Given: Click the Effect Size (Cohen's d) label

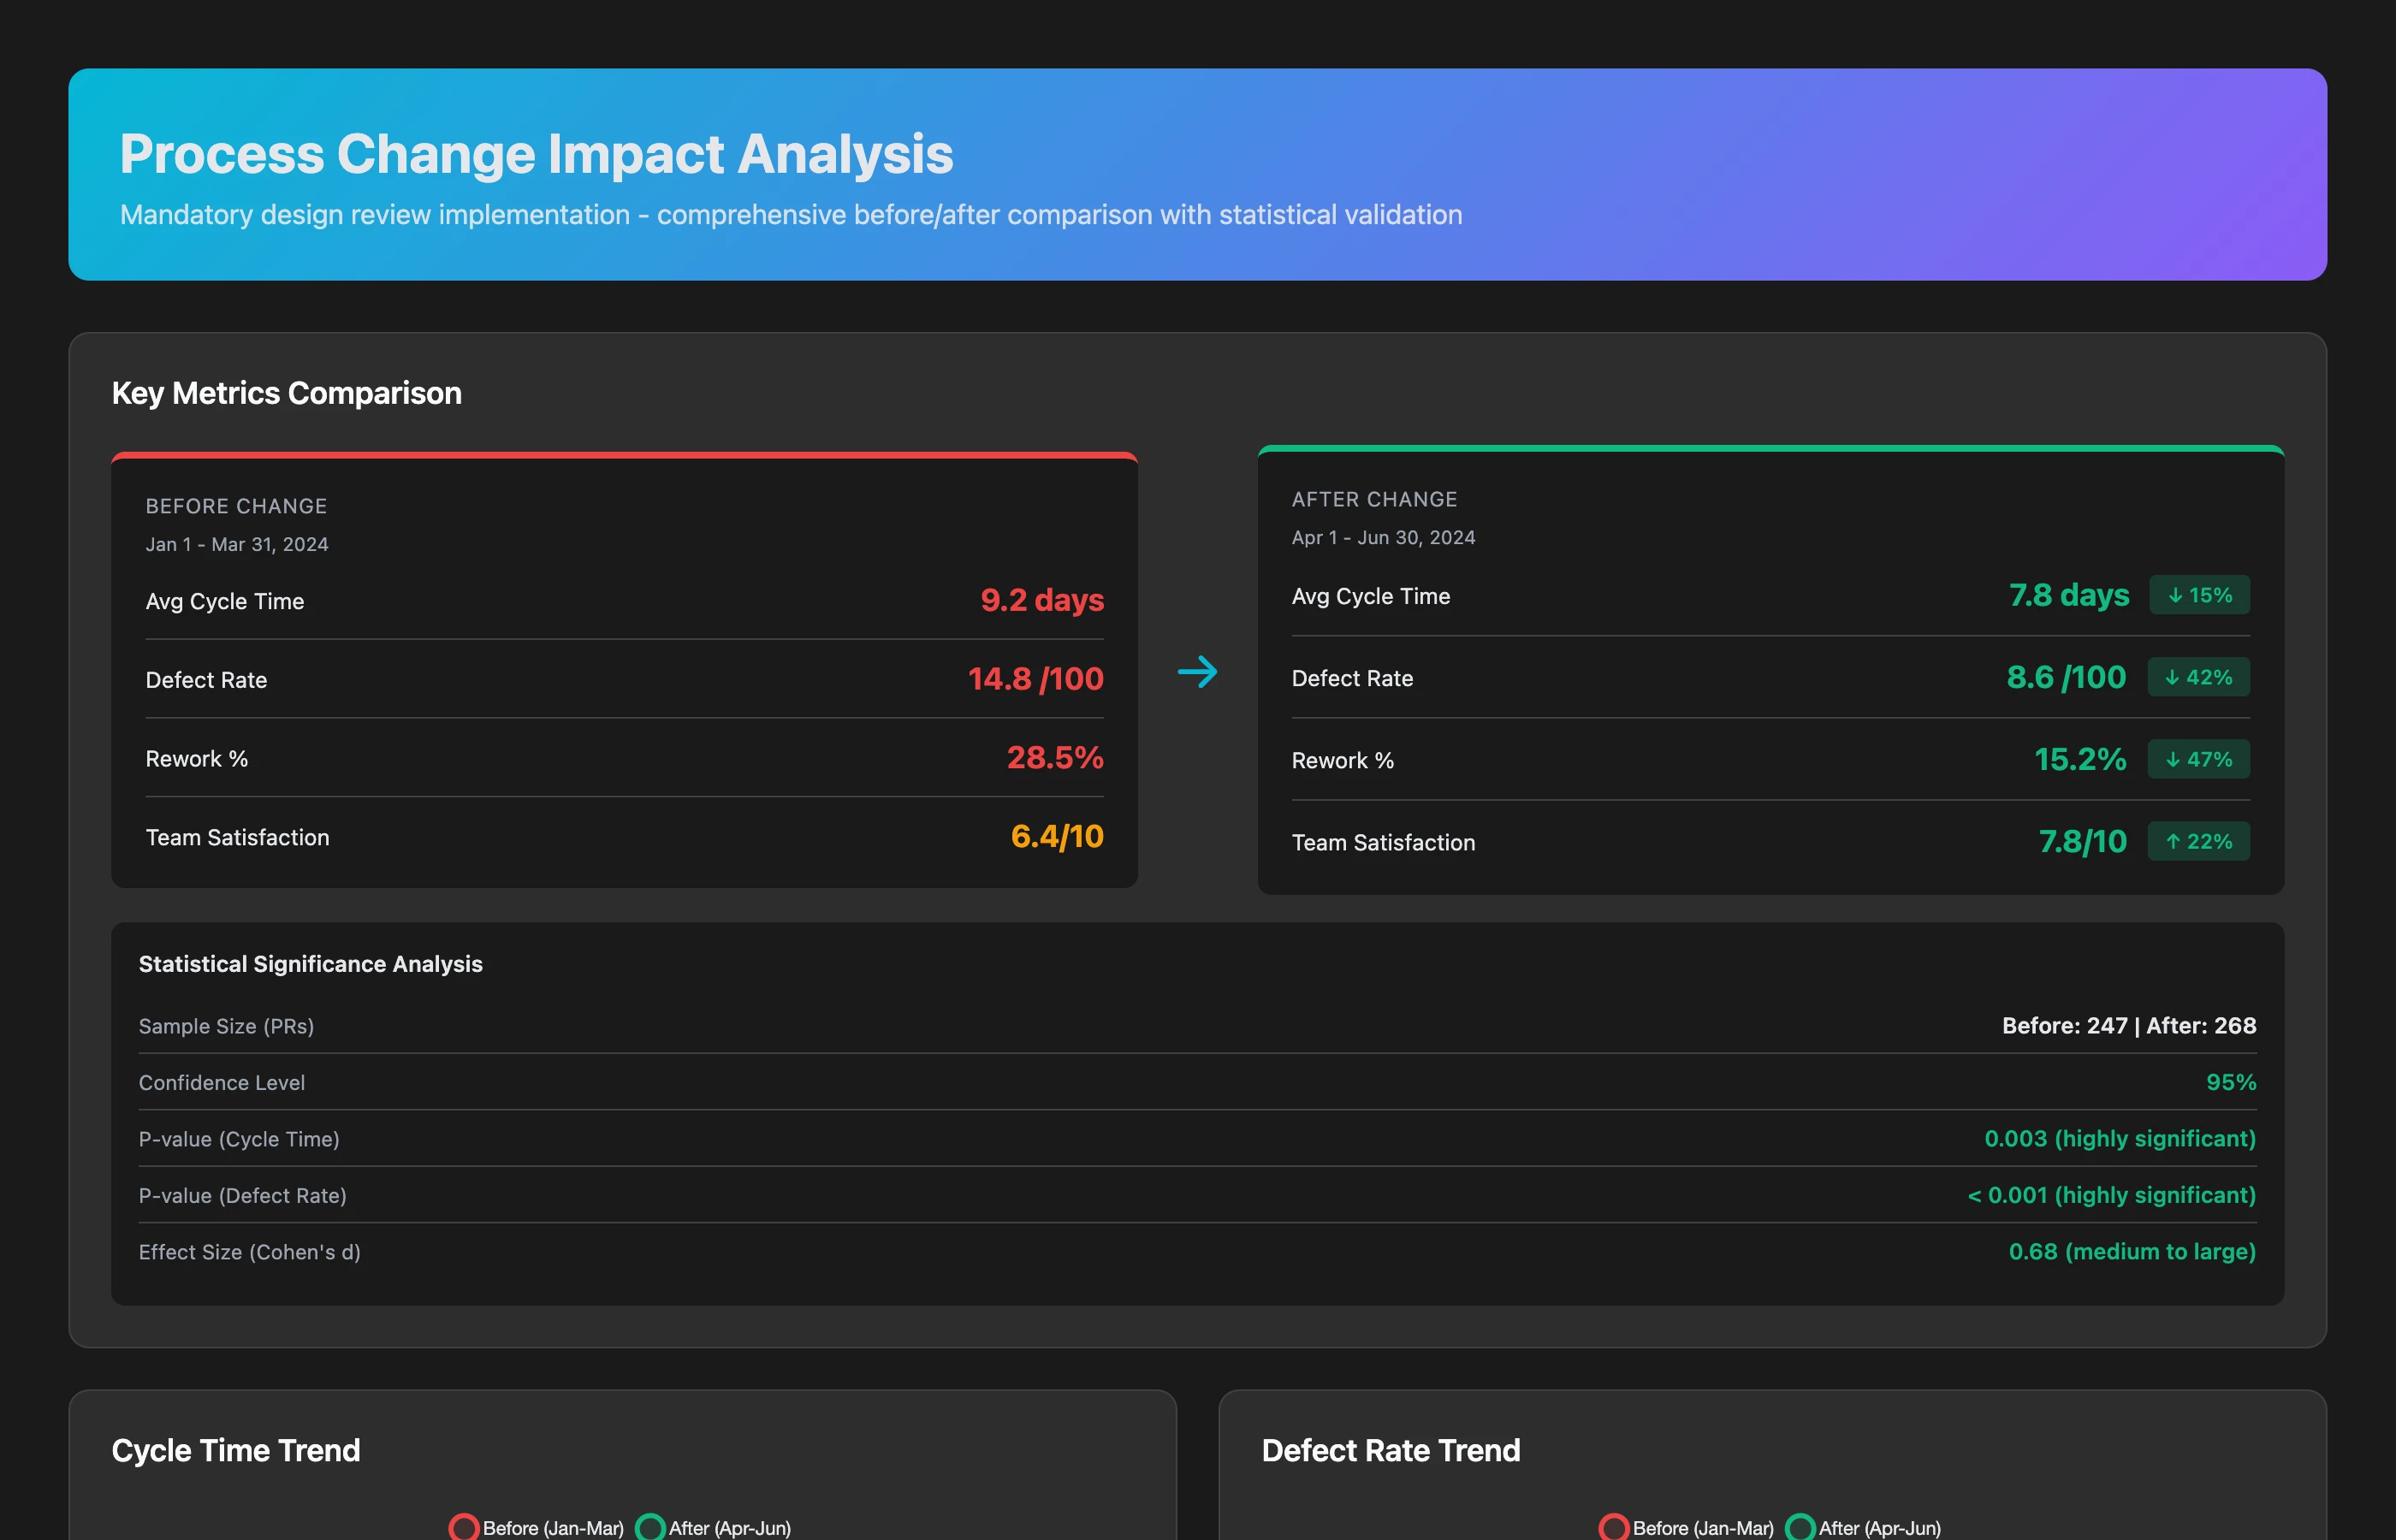Looking at the screenshot, I should pos(250,1252).
